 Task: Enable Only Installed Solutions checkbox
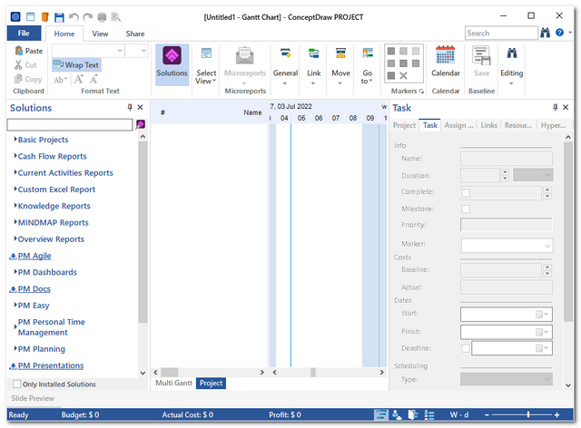coord(16,384)
